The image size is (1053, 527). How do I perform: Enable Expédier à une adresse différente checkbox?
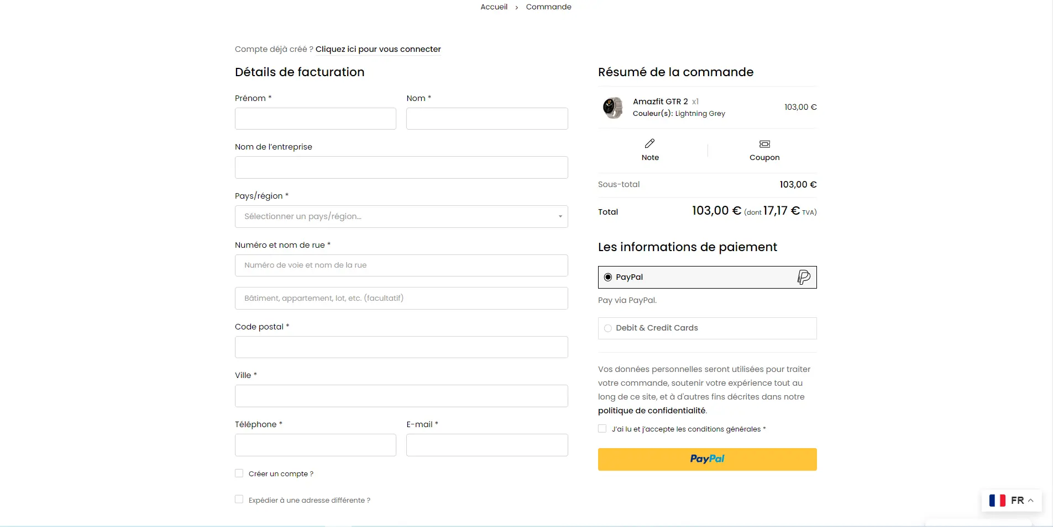pyautogui.click(x=239, y=499)
